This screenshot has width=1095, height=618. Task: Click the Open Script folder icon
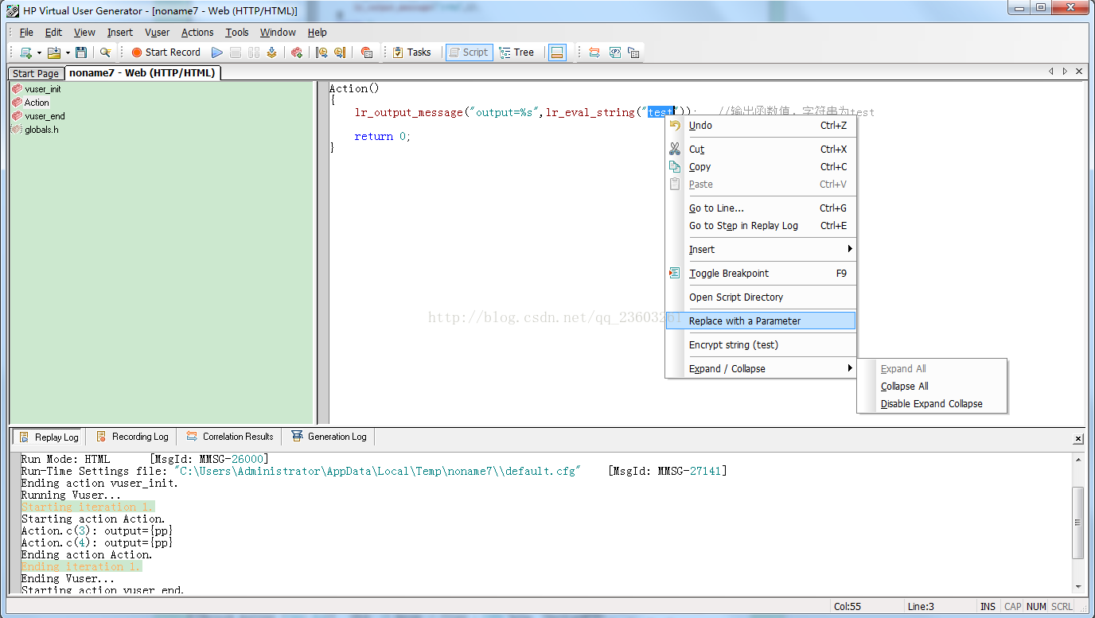tap(54, 52)
